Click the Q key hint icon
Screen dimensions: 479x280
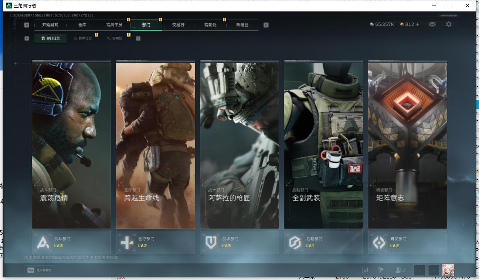click(27, 25)
